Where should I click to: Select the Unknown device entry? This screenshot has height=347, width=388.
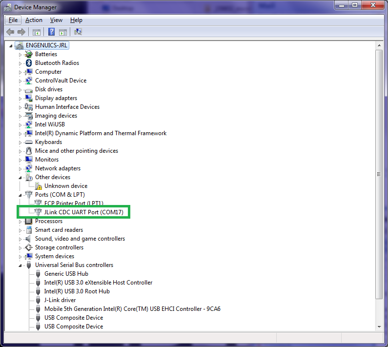point(66,186)
